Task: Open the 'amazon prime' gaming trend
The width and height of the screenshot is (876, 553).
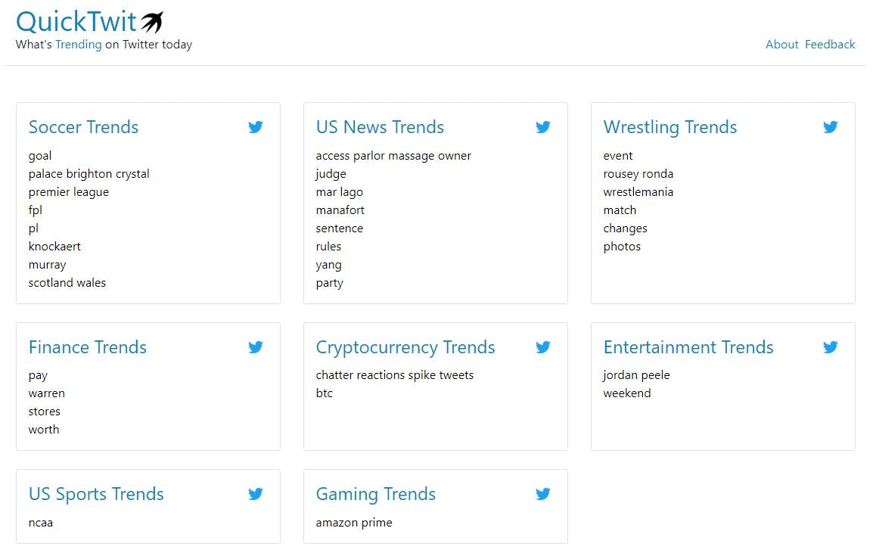Action: point(354,523)
